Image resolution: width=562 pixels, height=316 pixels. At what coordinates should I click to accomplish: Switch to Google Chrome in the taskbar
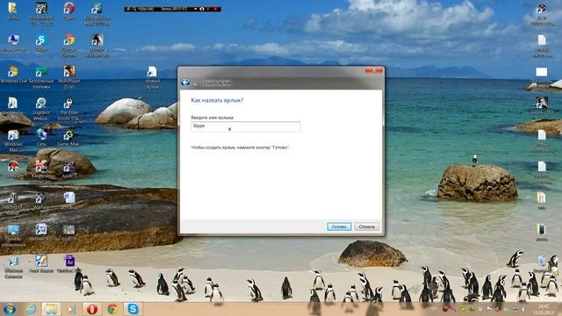pyautogui.click(x=112, y=309)
